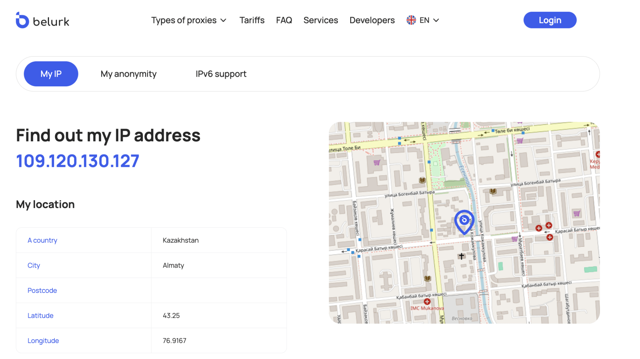Click the purple shopping cart icon near Толе Би
This screenshot has height=359, width=640.
[377, 162]
